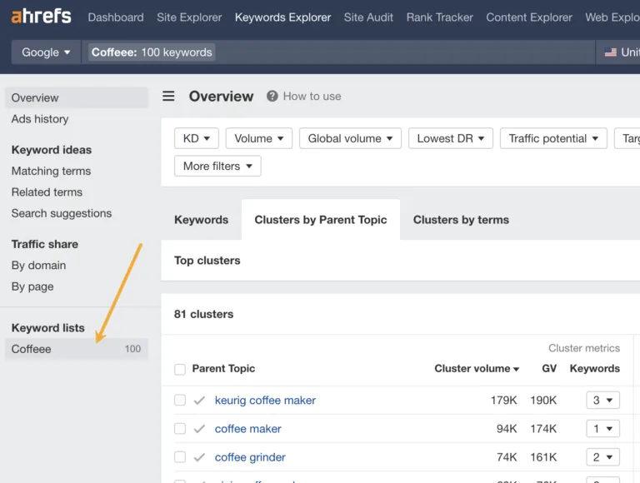Open the keurig coffee maker cluster link
The height and width of the screenshot is (483, 640).
pyautogui.click(x=265, y=401)
